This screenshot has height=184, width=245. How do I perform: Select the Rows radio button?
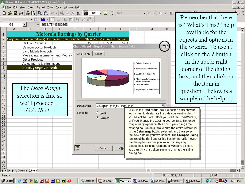coord(97,113)
